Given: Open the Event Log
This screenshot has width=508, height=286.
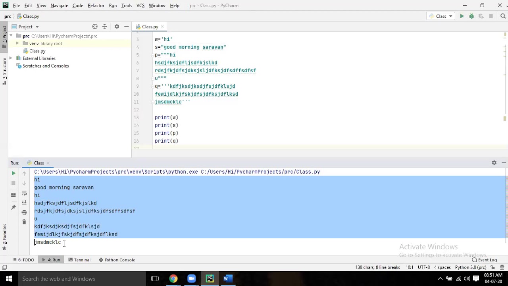Looking at the screenshot, I should click(485, 260).
